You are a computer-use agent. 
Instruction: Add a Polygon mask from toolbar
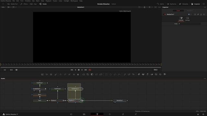click(x=115, y=74)
